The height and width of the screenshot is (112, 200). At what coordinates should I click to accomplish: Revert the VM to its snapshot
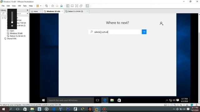coord(57,6)
